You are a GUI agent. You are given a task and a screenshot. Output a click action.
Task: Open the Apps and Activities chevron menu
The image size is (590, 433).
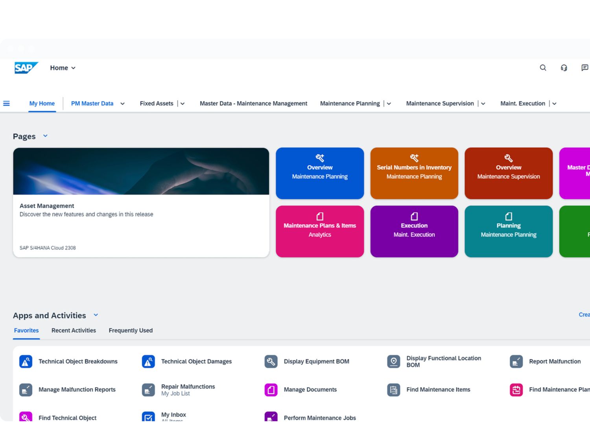(x=96, y=315)
